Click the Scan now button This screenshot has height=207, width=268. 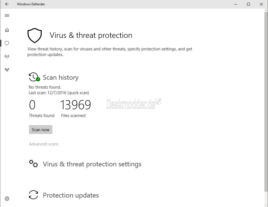coord(40,130)
